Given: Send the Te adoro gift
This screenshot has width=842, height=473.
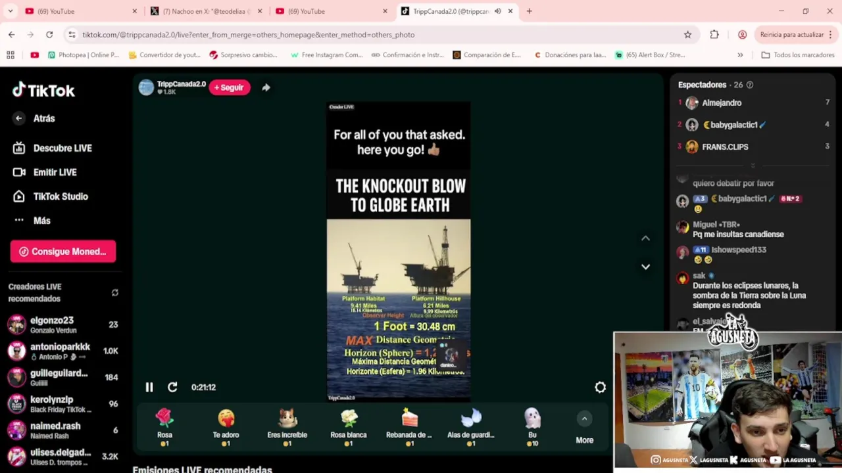Looking at the screenshot, I should click(x=226, y=428).
